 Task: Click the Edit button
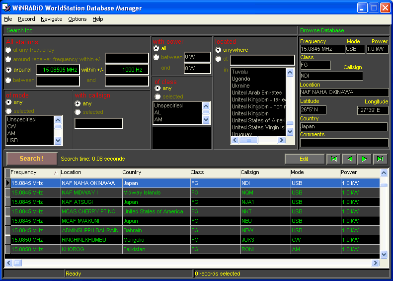coord(305,159)
